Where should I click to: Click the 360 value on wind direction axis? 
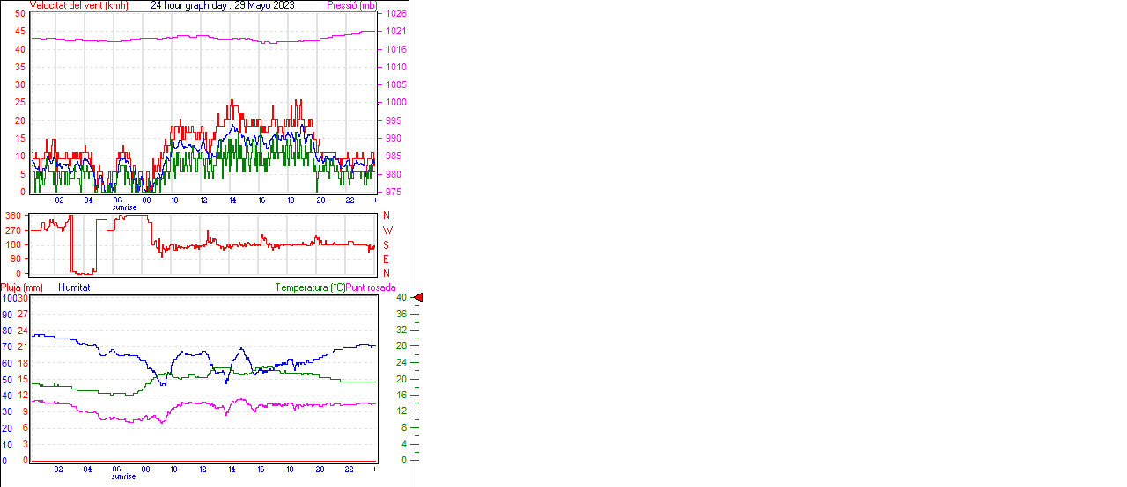(13, 215)
